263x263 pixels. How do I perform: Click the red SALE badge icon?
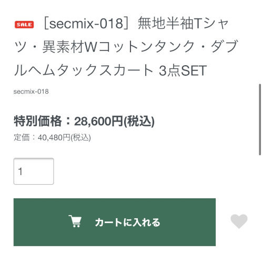pyautogui.click(x=24, y=25)
